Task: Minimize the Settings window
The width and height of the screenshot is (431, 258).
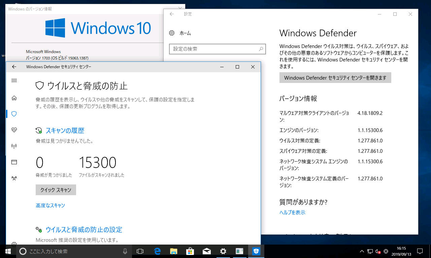Action: pyautogui.click(x=380, y=14)
